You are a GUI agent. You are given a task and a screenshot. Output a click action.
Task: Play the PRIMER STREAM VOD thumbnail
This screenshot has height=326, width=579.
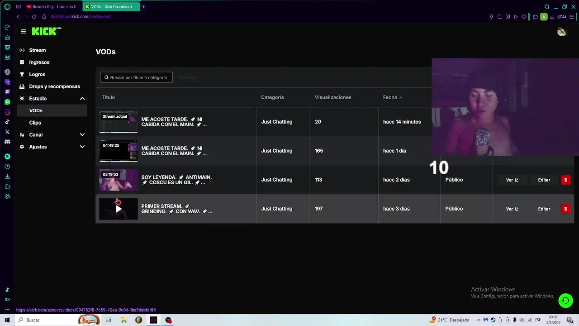pos(119,209)
